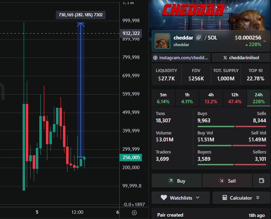Click the CHEDDAR banner image
This screenshot has width=271, height=219.
(209, 15)
